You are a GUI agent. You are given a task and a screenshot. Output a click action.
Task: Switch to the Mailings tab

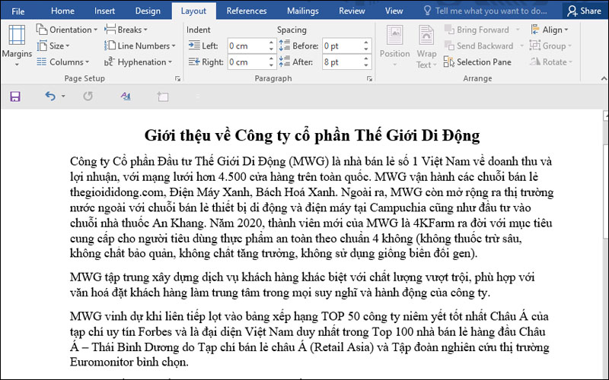coord(302,11)
